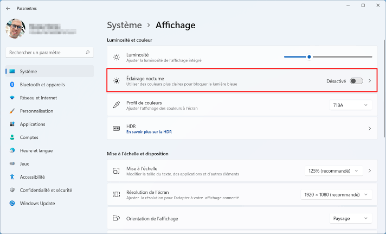Open the Orientation de l'affichage Paysage dropdown
The height and width of the screenshot is (234, 386).
pyautogui.click(x=350, y=218)
